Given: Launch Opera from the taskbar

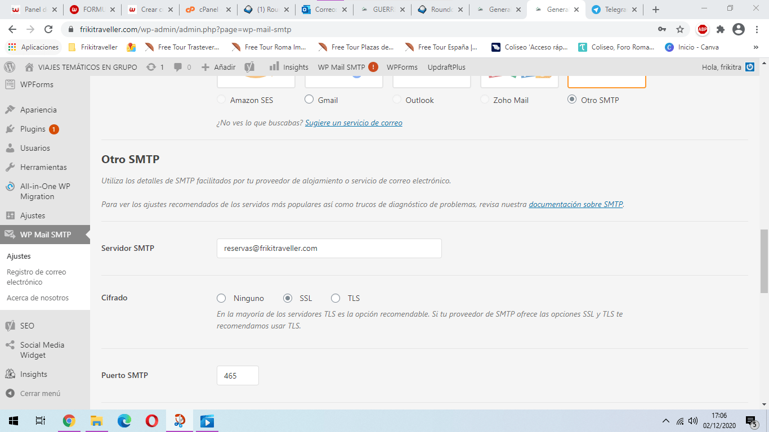Looking at the screenshot, I should [151, 421].
